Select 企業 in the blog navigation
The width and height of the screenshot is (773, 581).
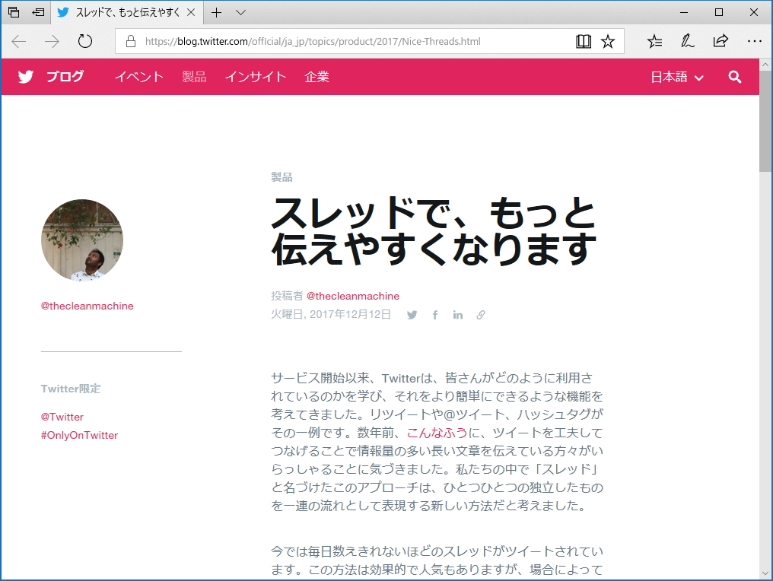(x=317, y=76)
